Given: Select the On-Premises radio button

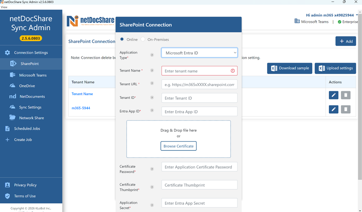Looking at the screenshot, I should [143, 39].
